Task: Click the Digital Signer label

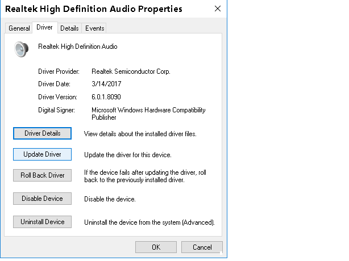Action: [x=56, y=110]
